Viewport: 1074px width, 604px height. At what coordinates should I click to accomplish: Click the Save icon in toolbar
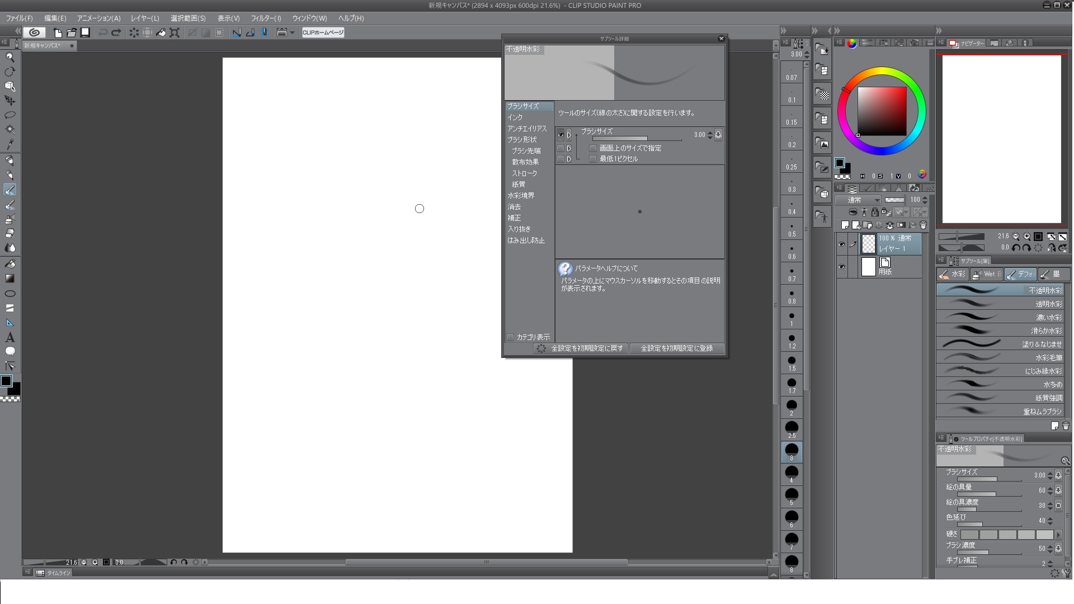point(85,32)
